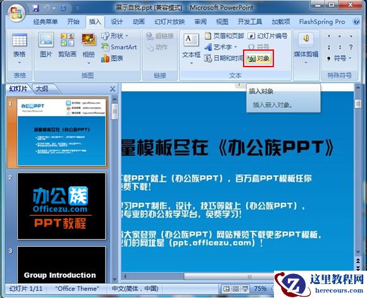367x298 pixels.
Task: Click the thumbnail pane's down scroll arrow
Action: [x=115, y=279]
